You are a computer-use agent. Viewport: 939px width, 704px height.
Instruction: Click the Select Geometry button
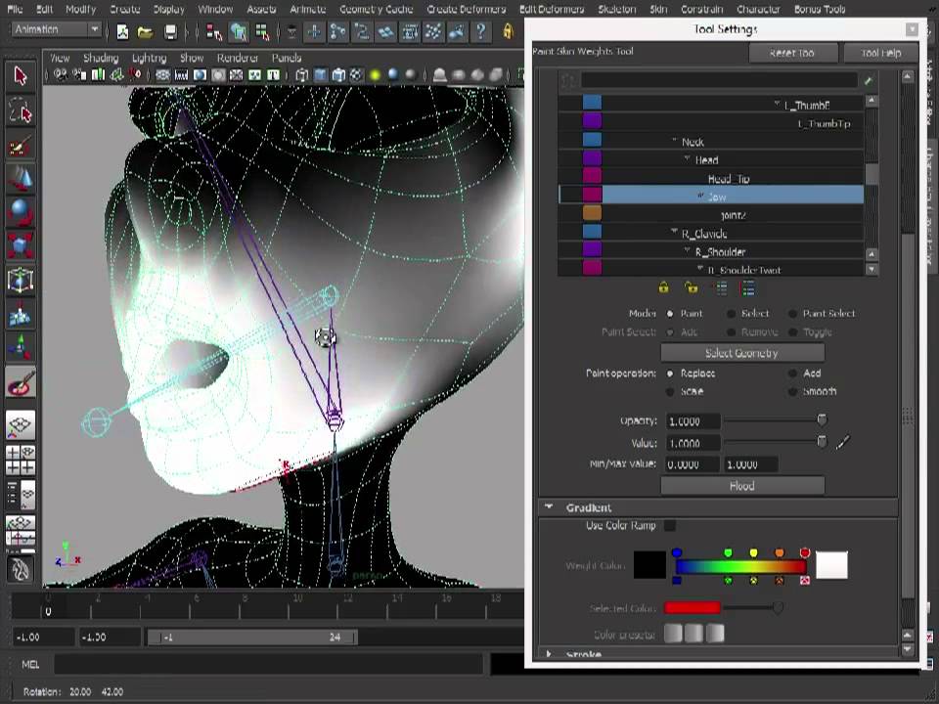[x=741, y=353]
